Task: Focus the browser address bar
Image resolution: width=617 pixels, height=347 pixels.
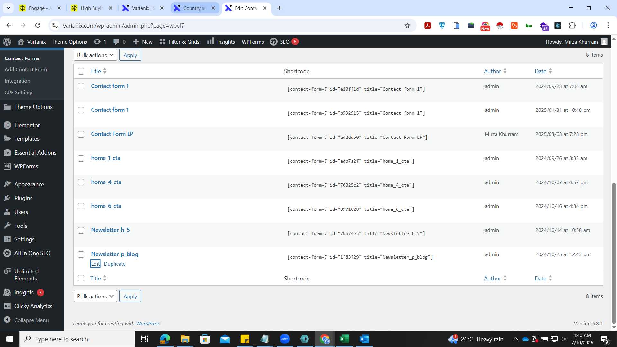Action: click(231, 25)
